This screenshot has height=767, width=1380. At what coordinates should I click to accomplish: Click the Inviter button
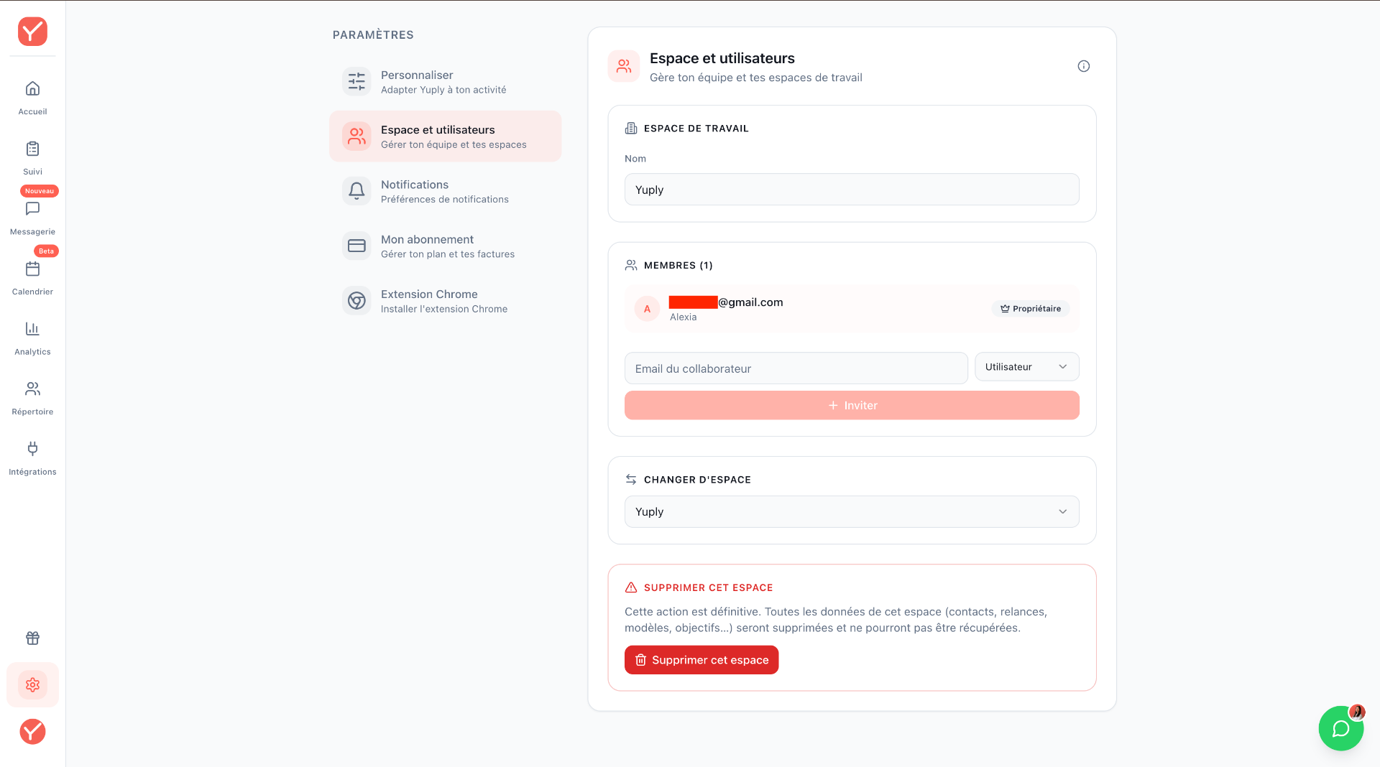tap(852, 405)
